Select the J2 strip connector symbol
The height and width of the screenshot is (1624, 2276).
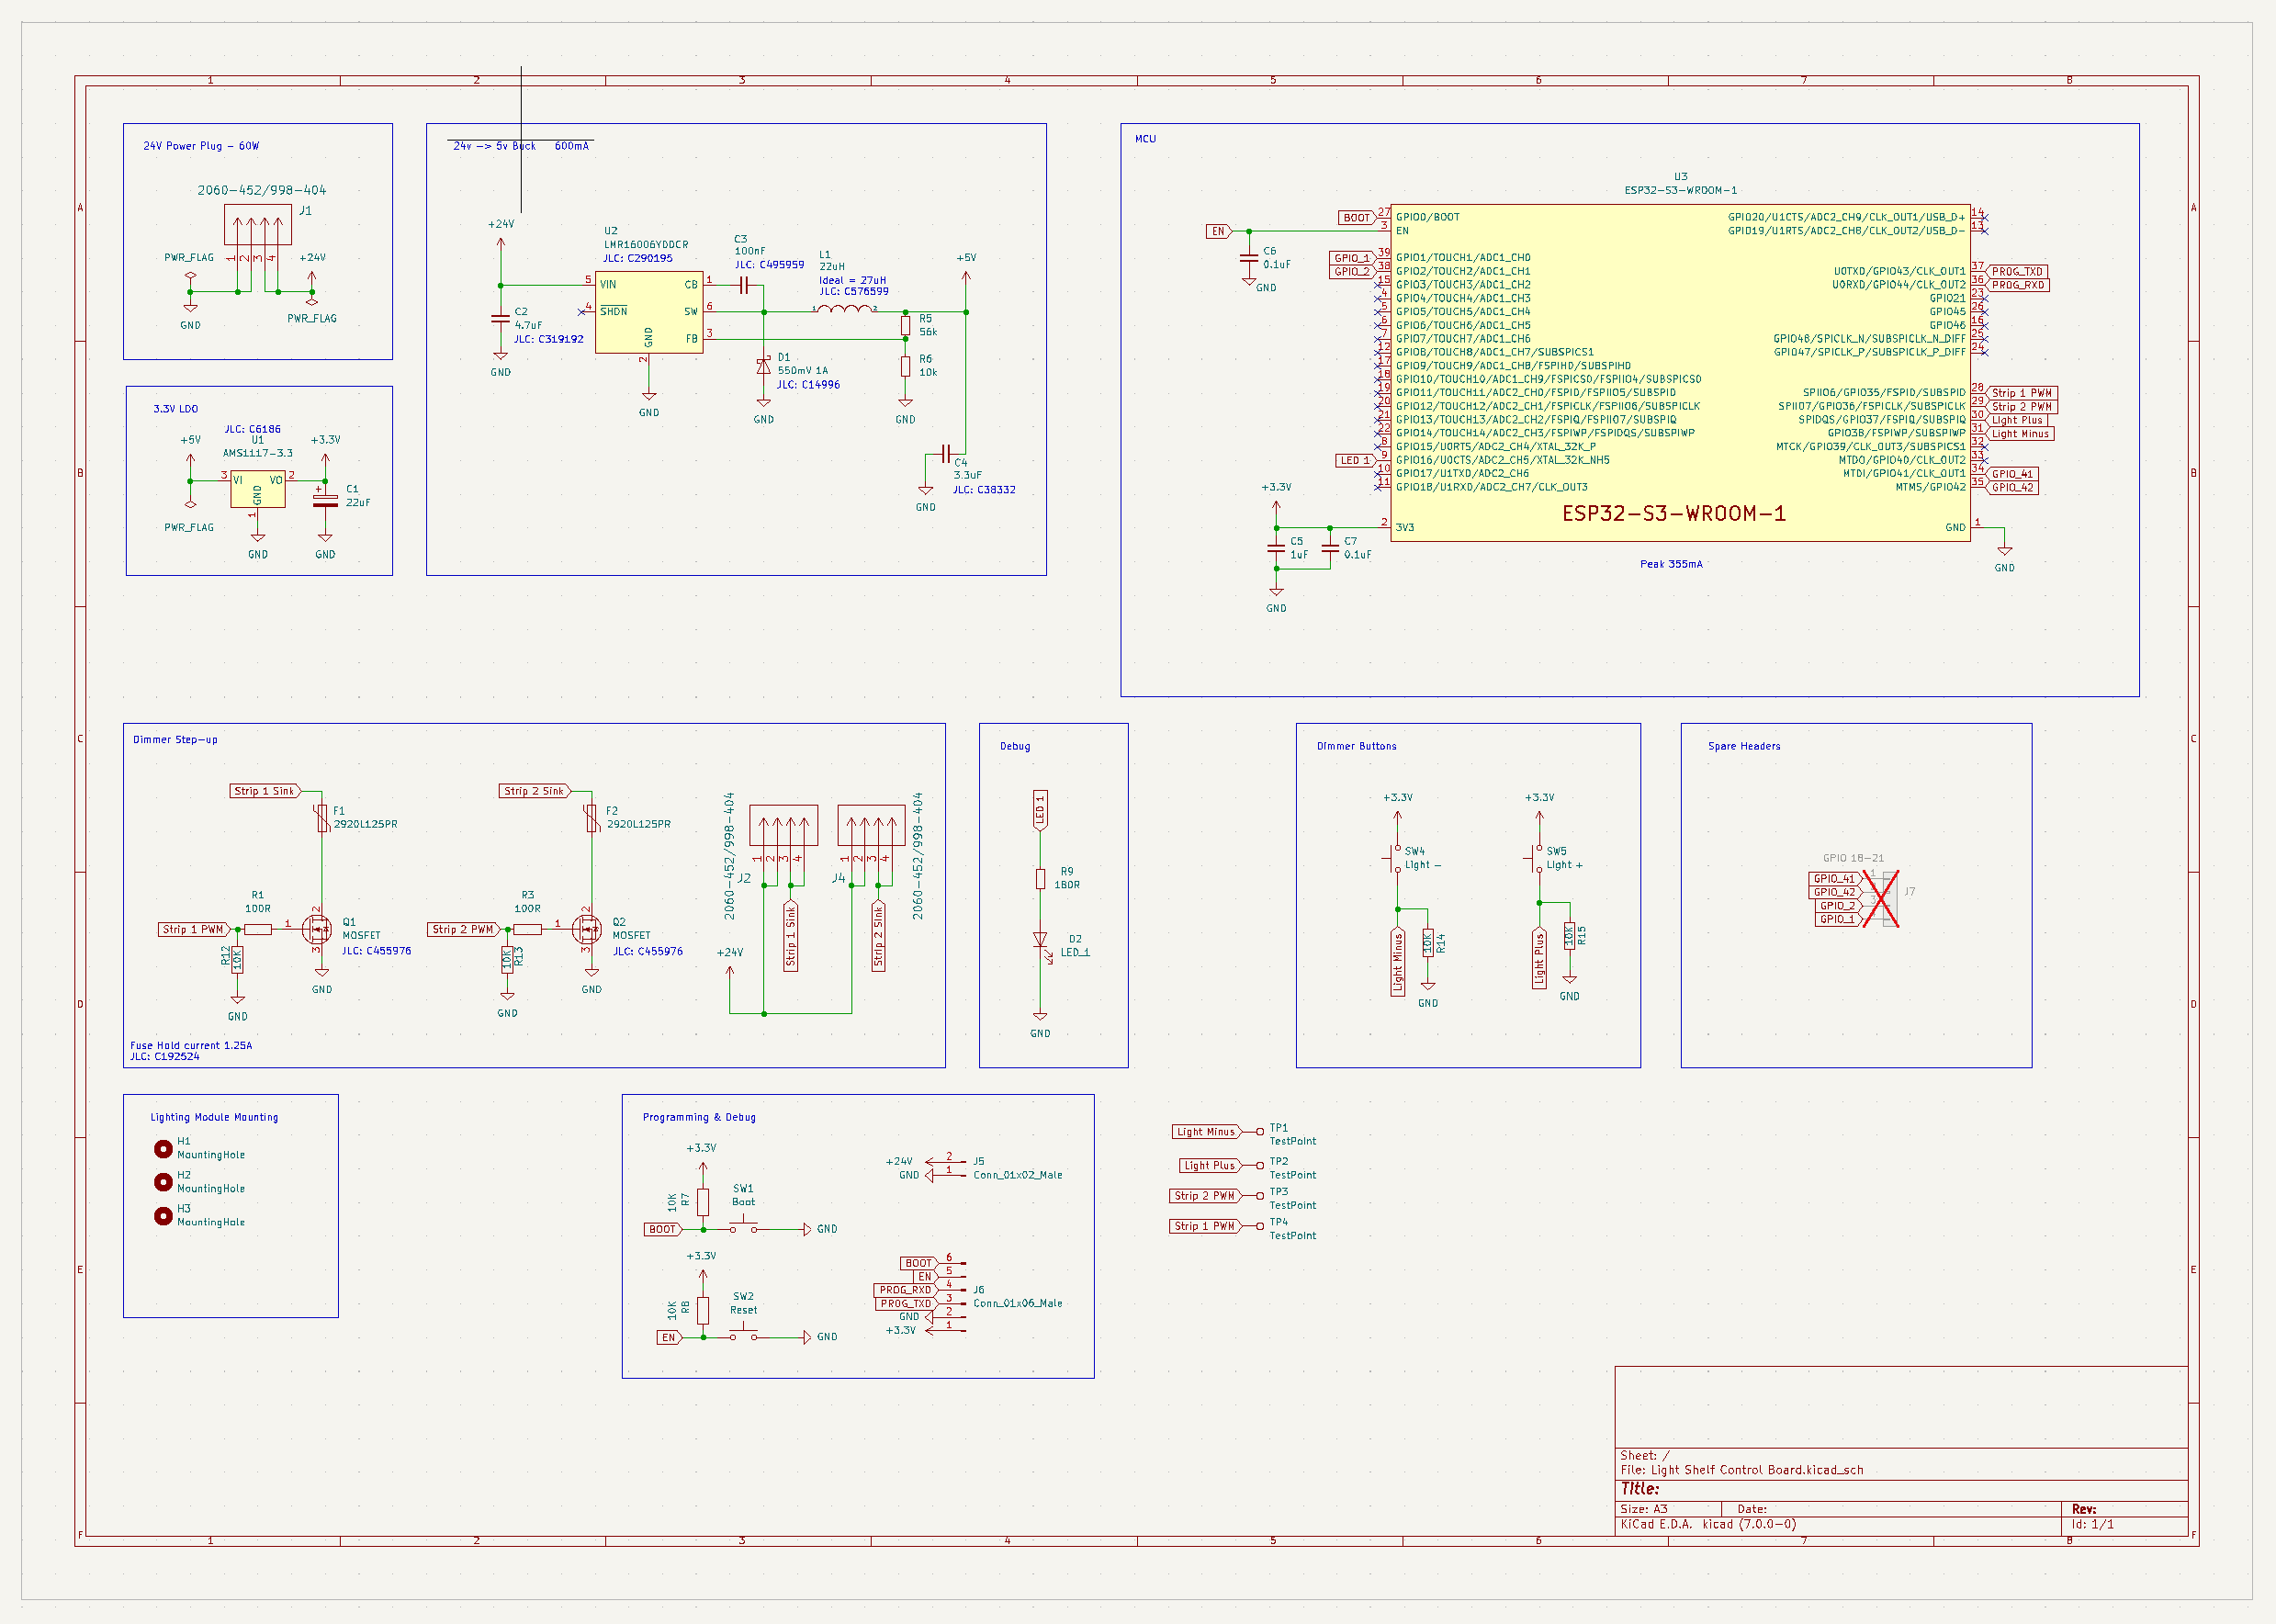[784, 826]
